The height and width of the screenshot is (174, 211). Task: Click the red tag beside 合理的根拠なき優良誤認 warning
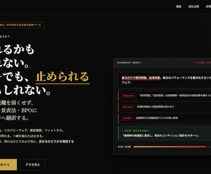(x=128, y=107)
